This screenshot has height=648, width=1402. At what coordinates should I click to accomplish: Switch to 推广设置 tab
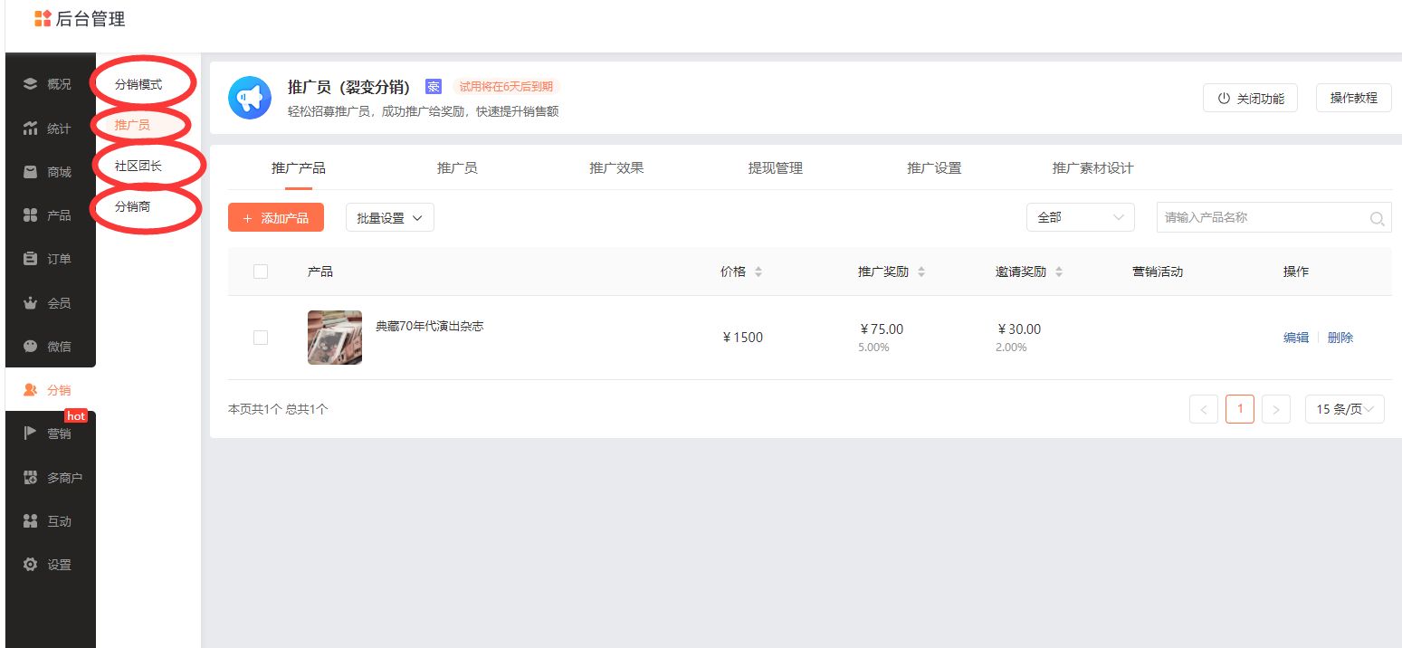click(934, 168)
